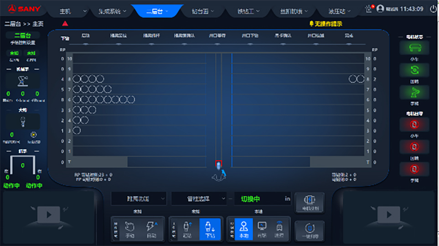
Task: Click the green 二层台 button in left panel
Action: (x=22, y=35)
